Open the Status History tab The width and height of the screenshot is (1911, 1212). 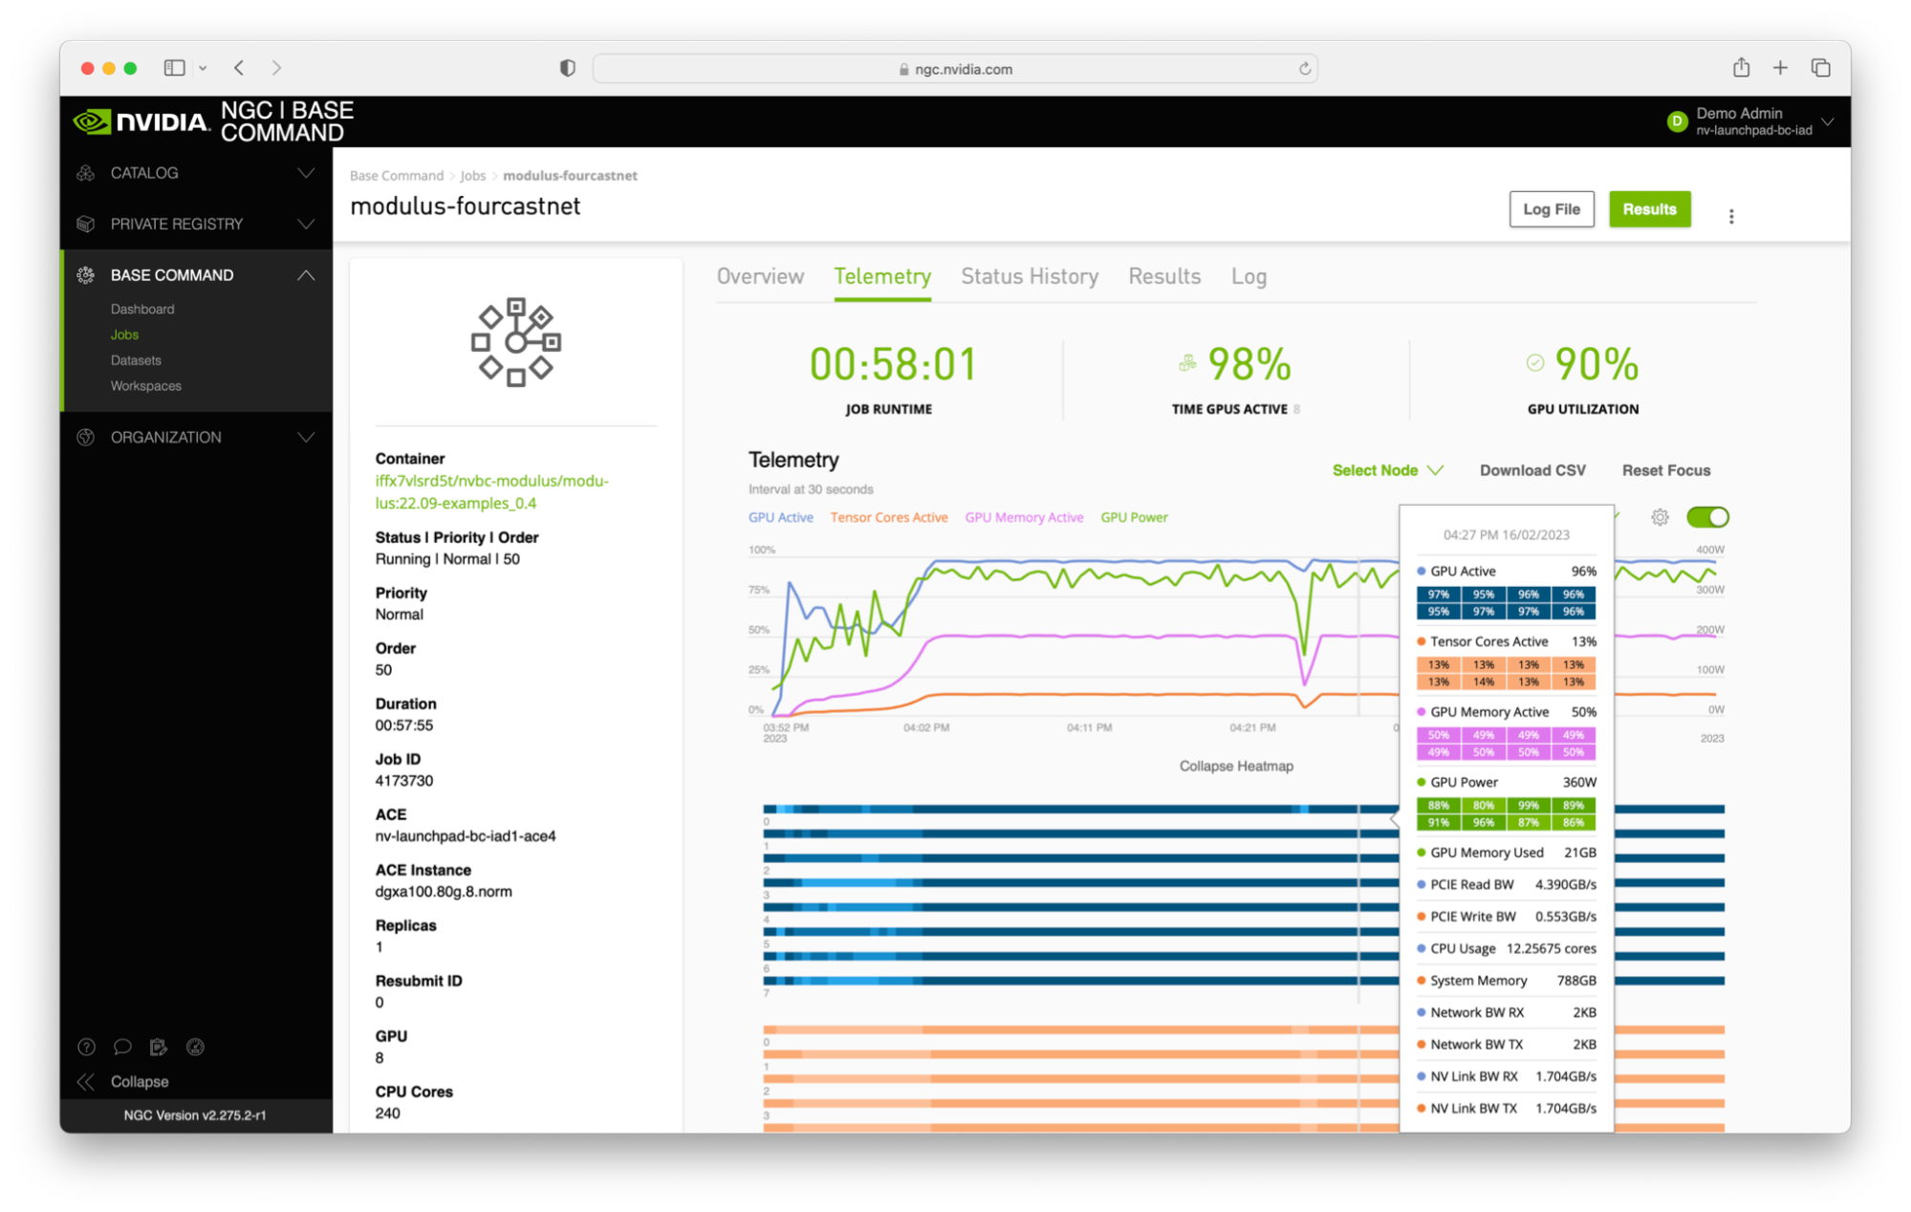pyautogui.click(x=1030, y=276)
